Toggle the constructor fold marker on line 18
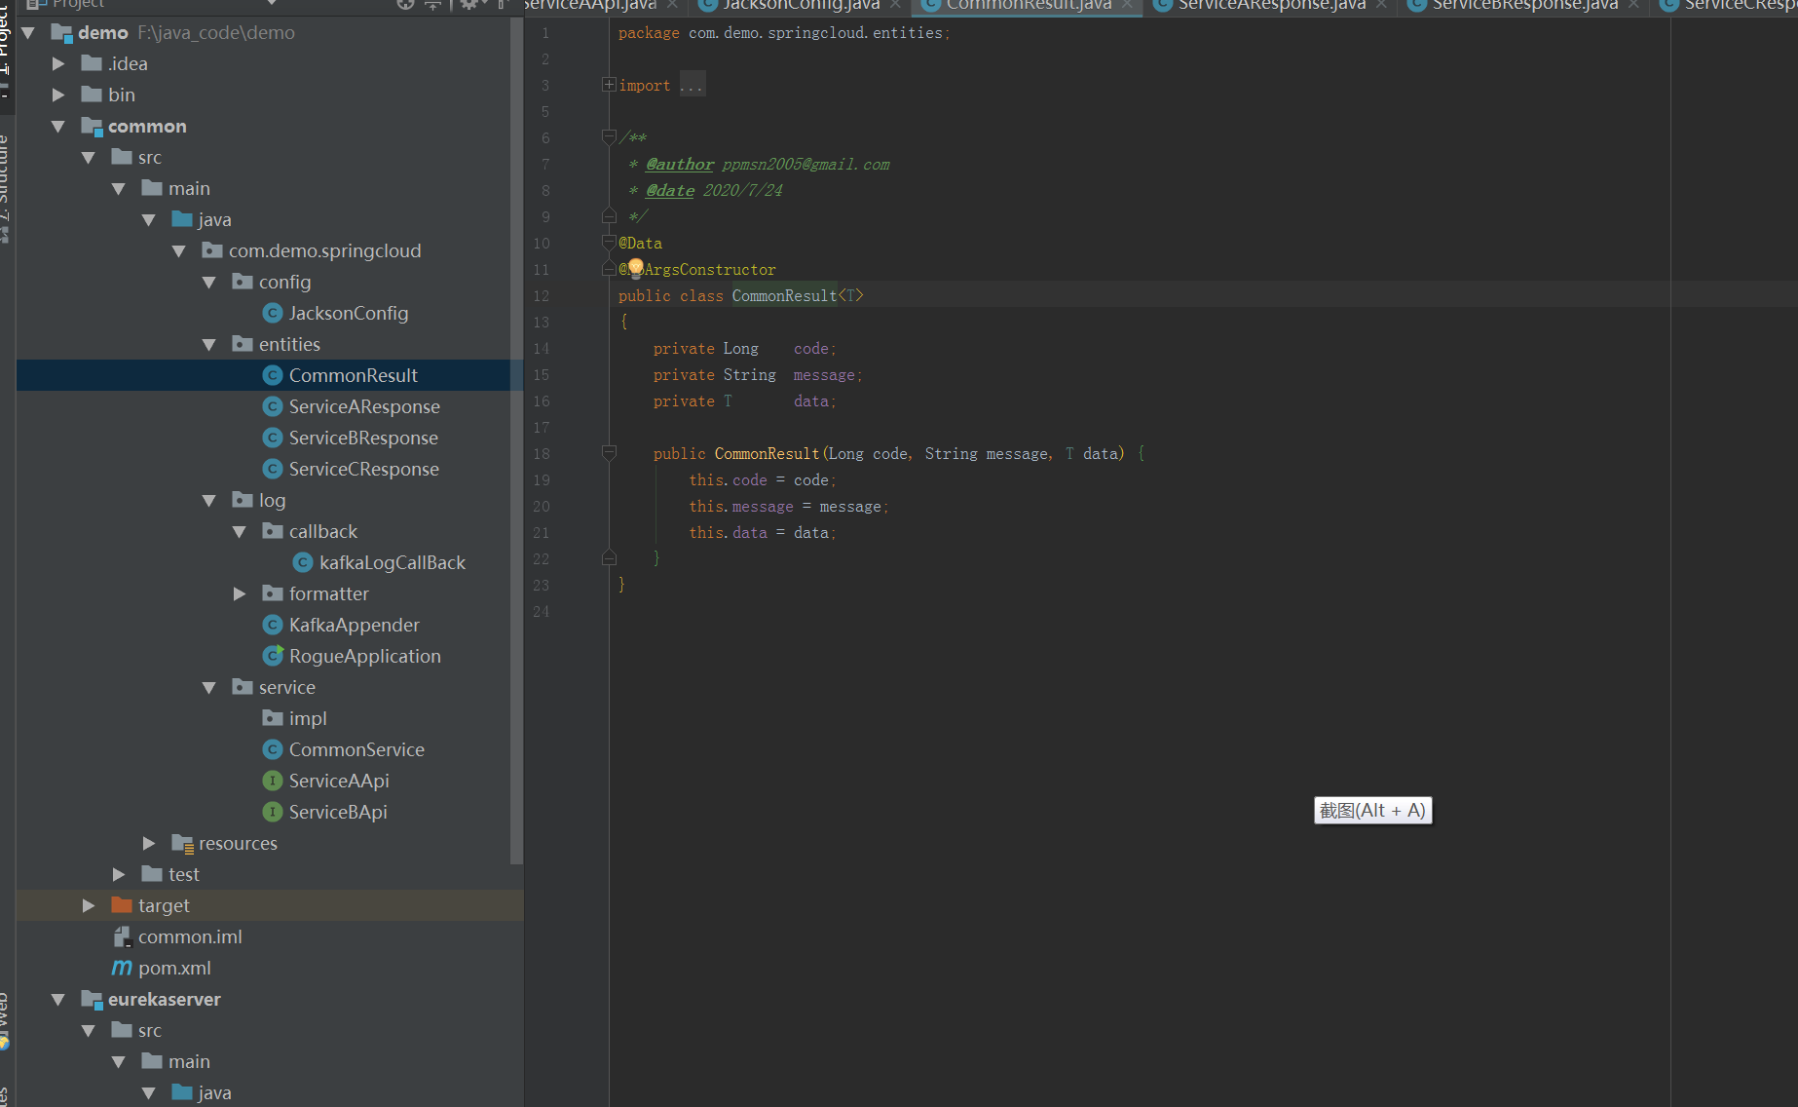This screenshot has height=1107, width=1798. [609, 453]
